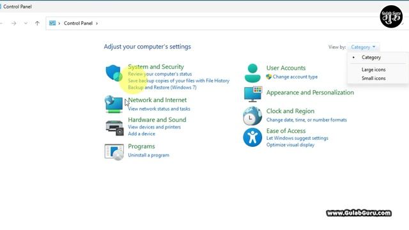Image resolution: width=409 pixels, height=230 pixels.
Task: Open the View by Category dropdown
Action: 363,47
